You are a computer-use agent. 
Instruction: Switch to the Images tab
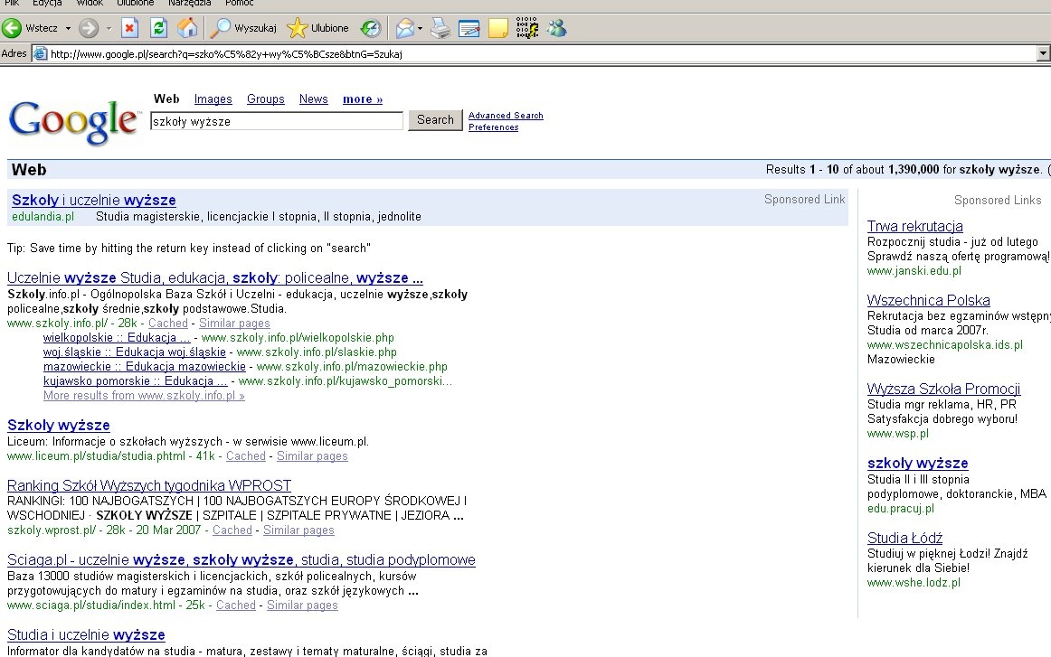click(x=213, y=99)
